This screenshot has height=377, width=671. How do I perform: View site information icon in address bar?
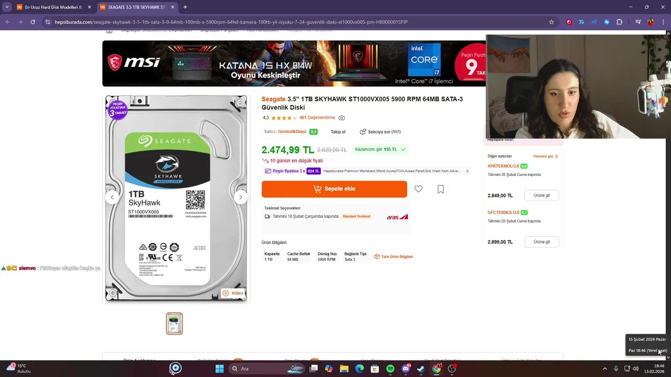coord(48,22)
